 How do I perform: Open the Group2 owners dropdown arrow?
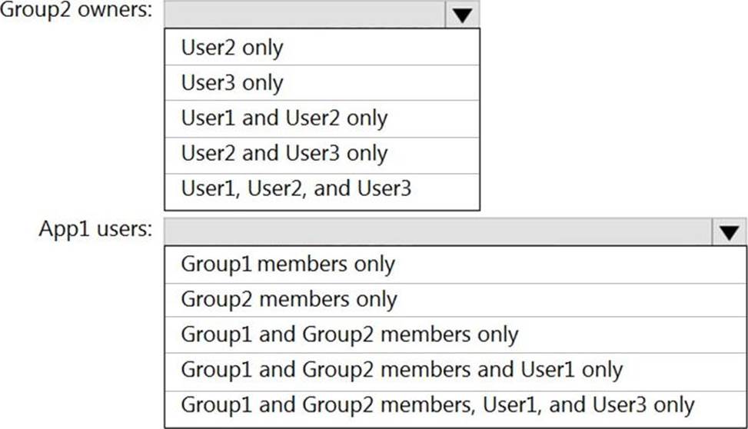coord(461,15)
